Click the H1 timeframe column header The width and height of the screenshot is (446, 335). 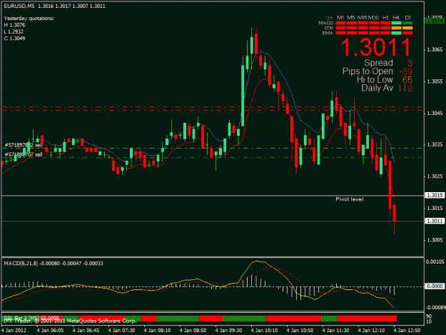click(385, 18)
